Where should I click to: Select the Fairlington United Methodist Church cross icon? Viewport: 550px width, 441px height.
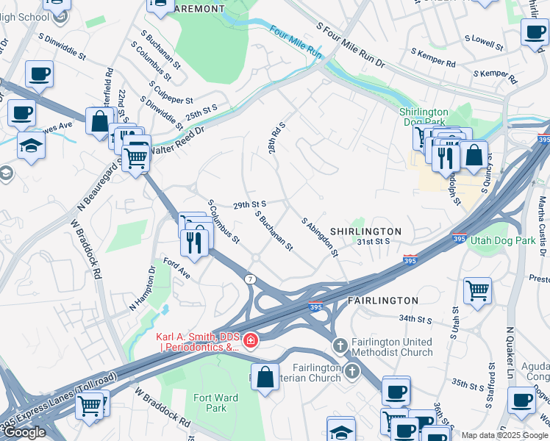click(x=340, y=346)
